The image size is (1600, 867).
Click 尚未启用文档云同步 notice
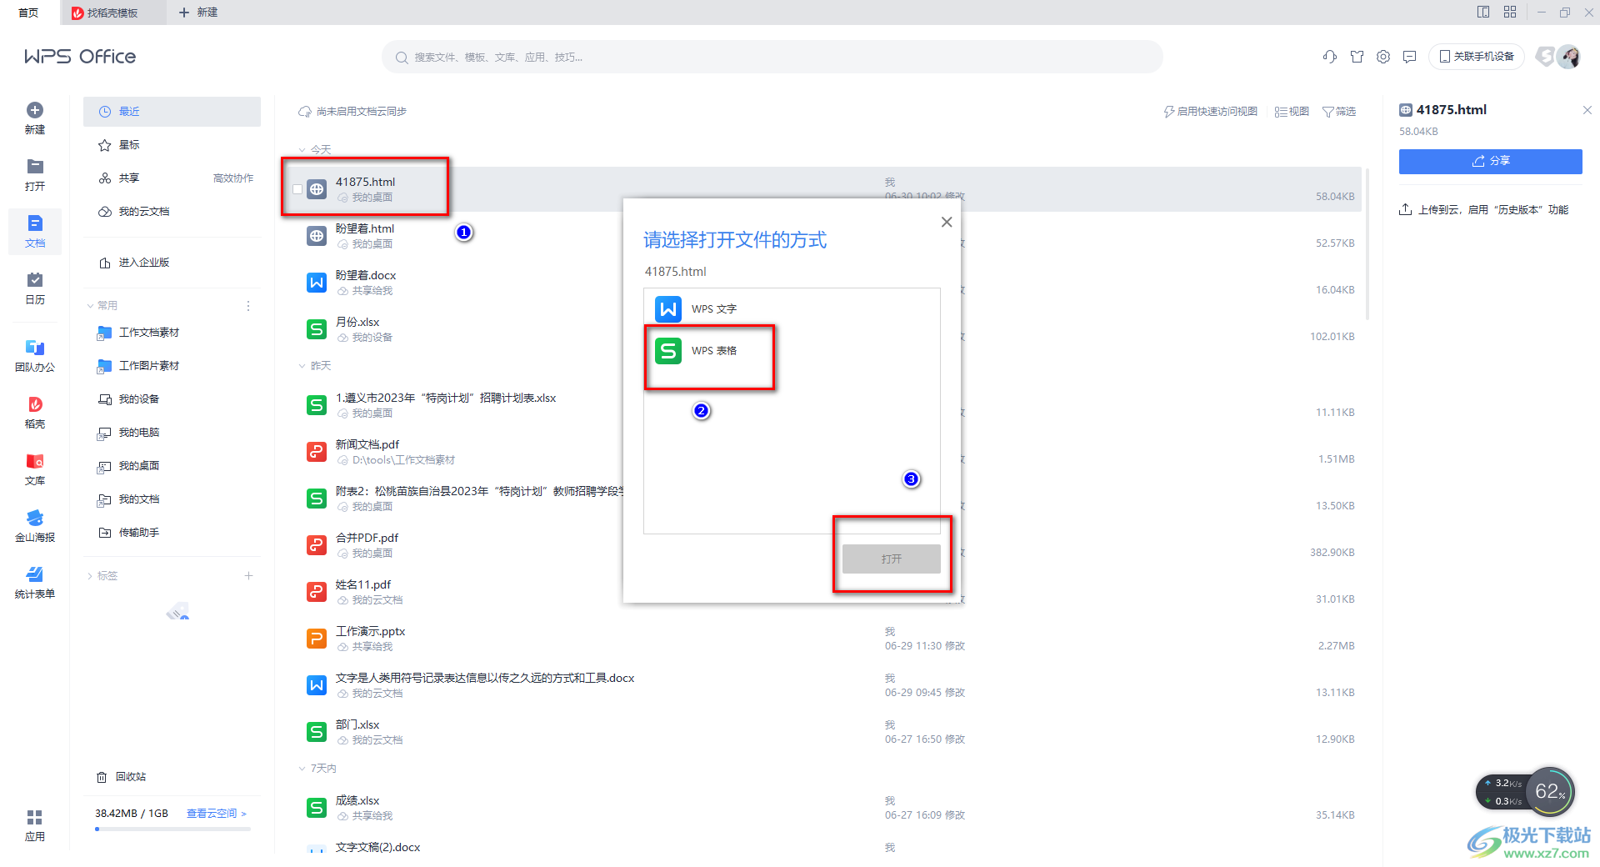tap(352, 112)
